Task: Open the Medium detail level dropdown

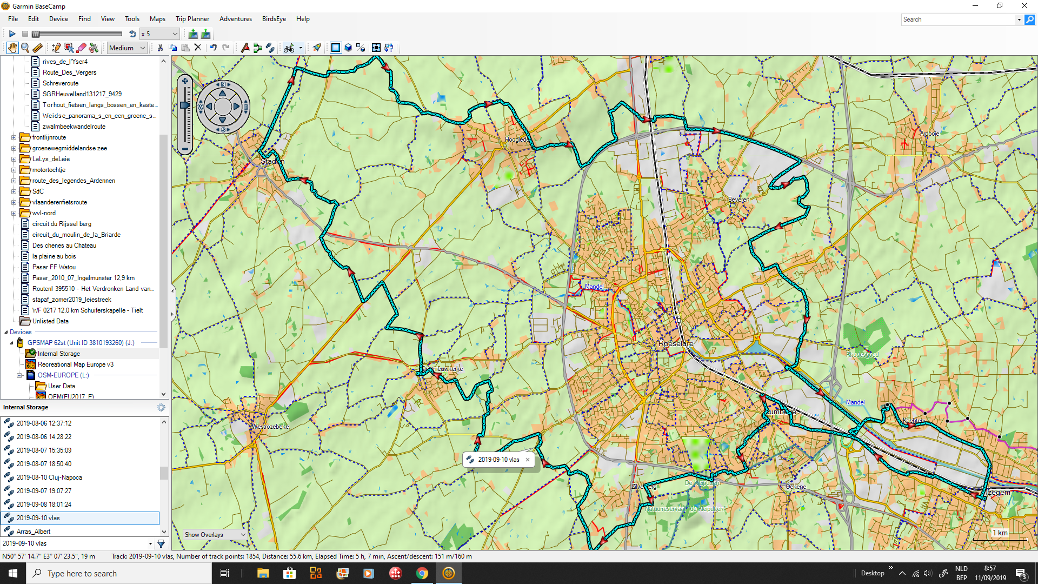Action: click(x=127, y=48)
